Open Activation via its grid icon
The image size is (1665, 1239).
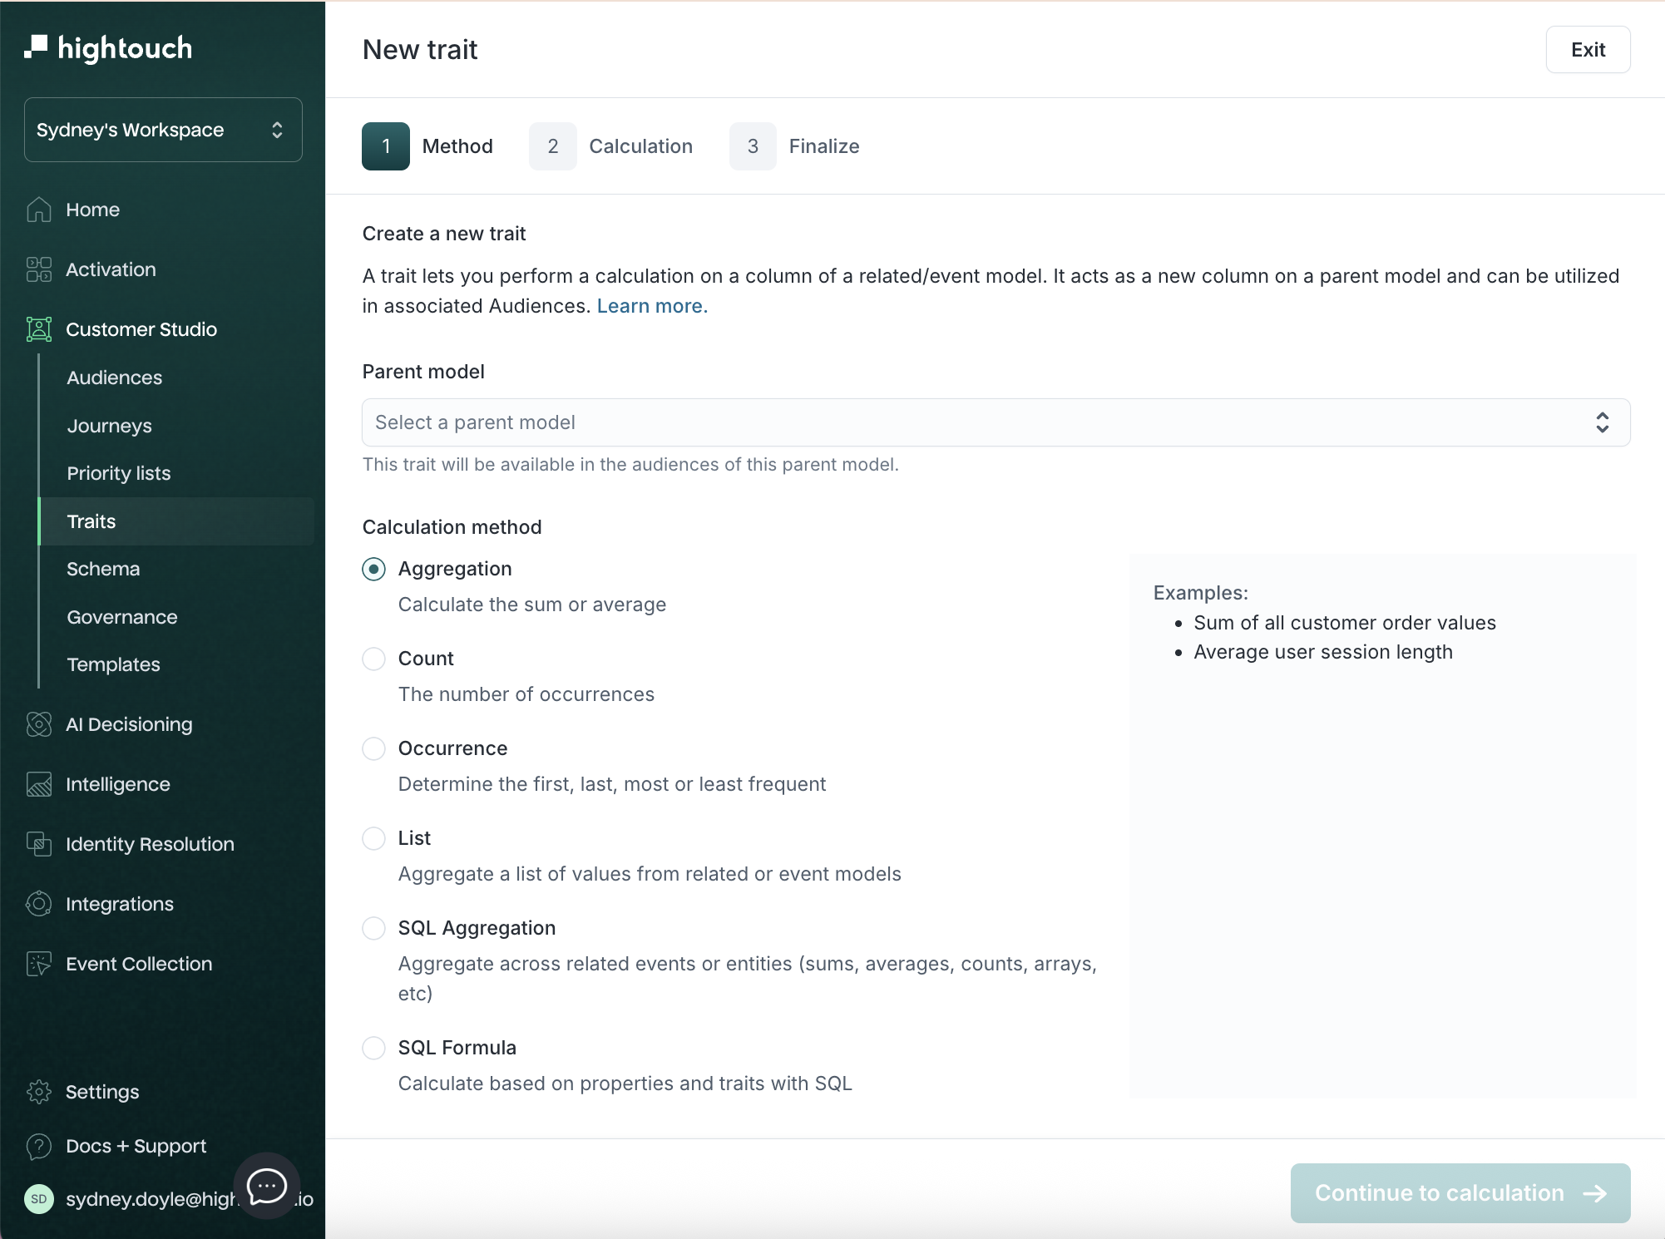click(38, 269)
